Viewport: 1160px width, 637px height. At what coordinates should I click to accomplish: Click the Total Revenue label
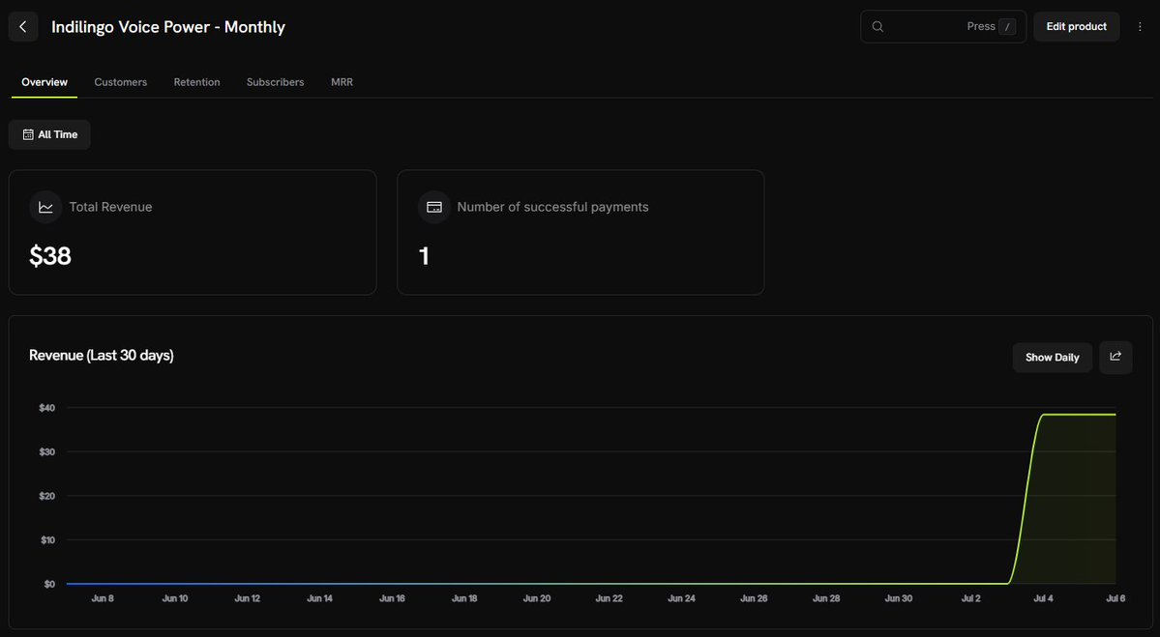(111, 207)
